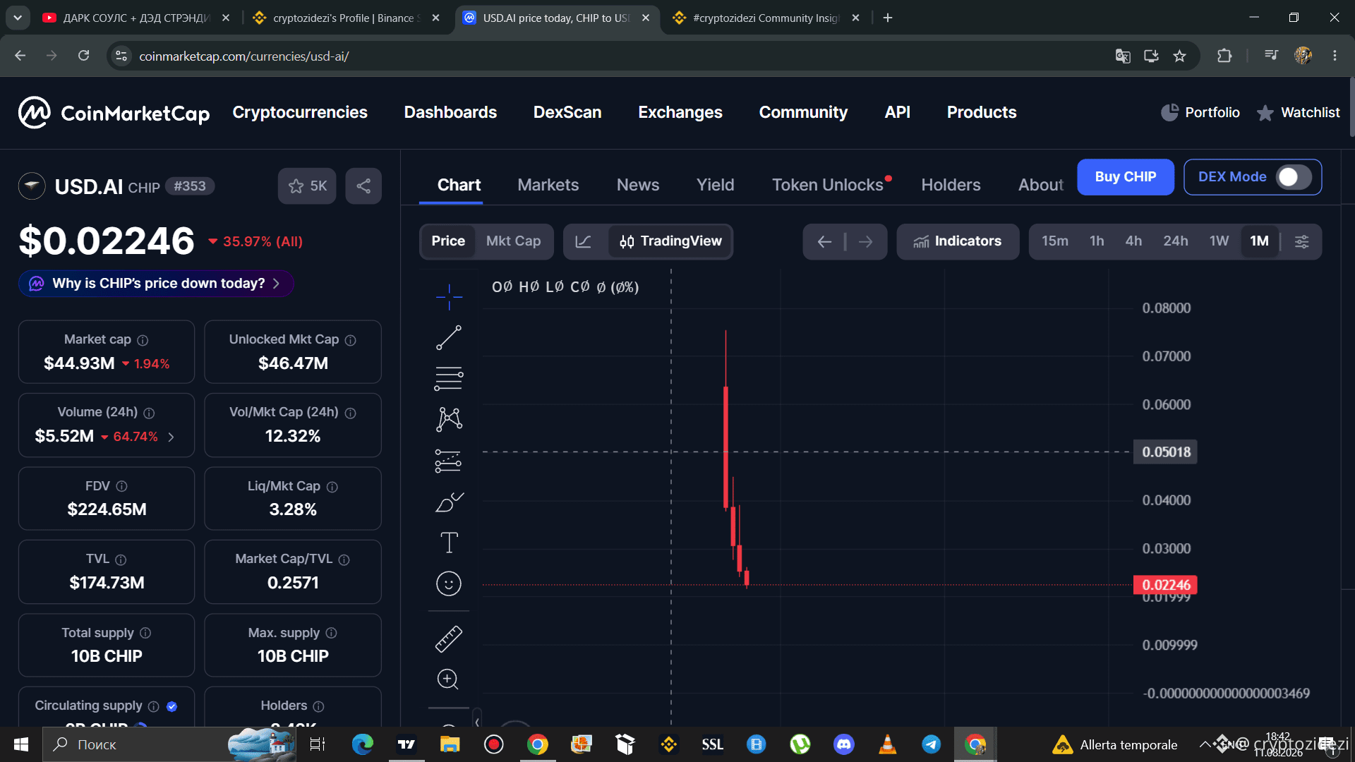The image size is (1355, 762).
Task: Set chart timeframe to 1W
Action: click(1219, 242)
